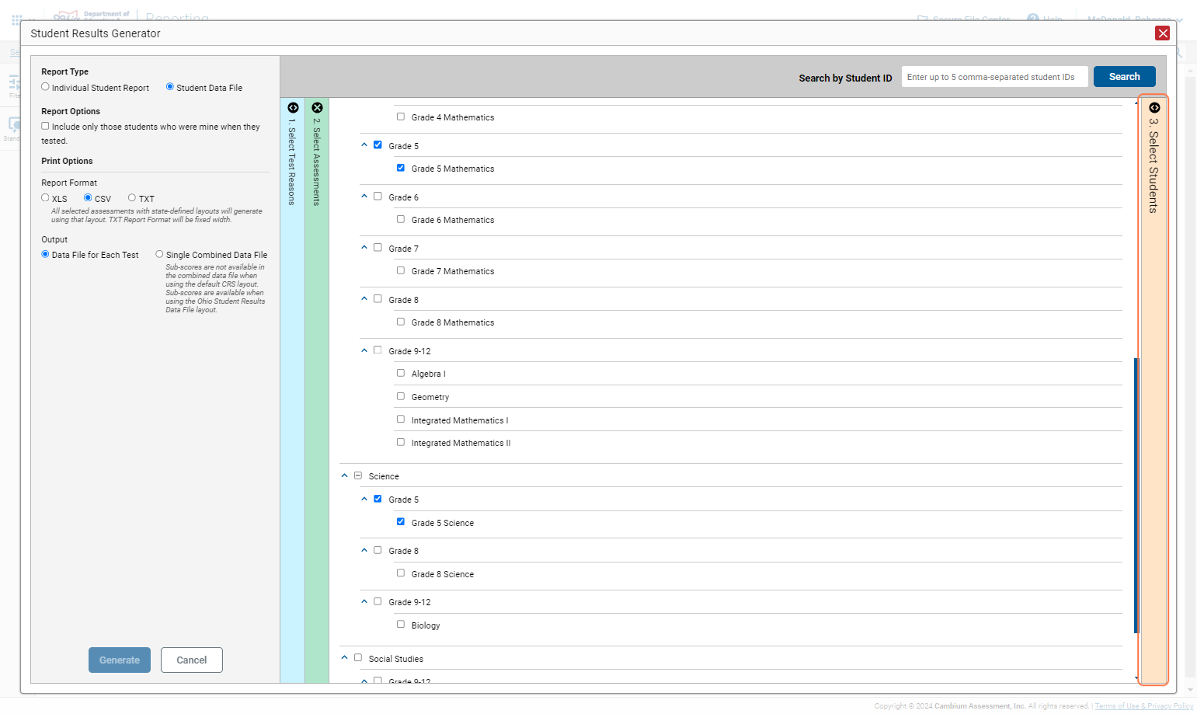
Task: Check the Social Studies checkbox
Action: click(358, 658)
